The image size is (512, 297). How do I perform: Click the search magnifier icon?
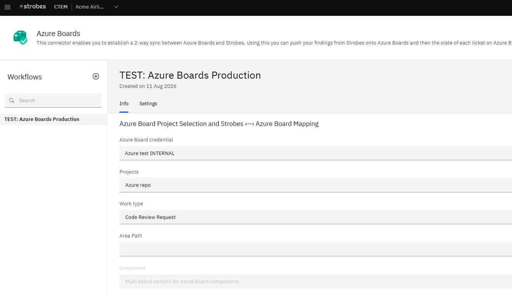tap(12, 101)
